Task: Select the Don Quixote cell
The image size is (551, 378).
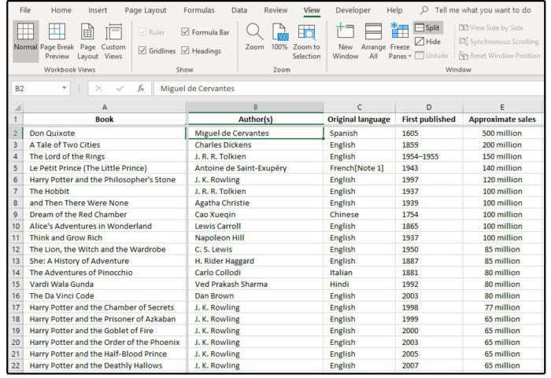Action: click(x=105, y=133)
